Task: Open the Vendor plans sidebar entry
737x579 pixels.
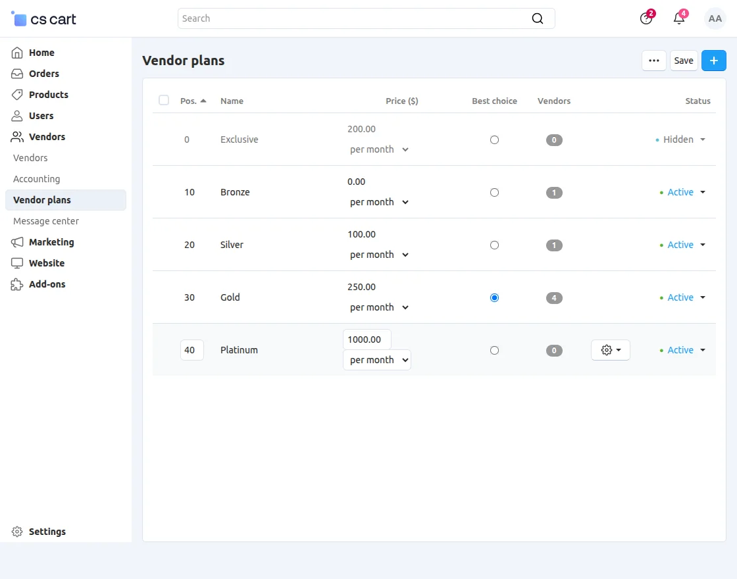Action: click(x=41, y=199)
